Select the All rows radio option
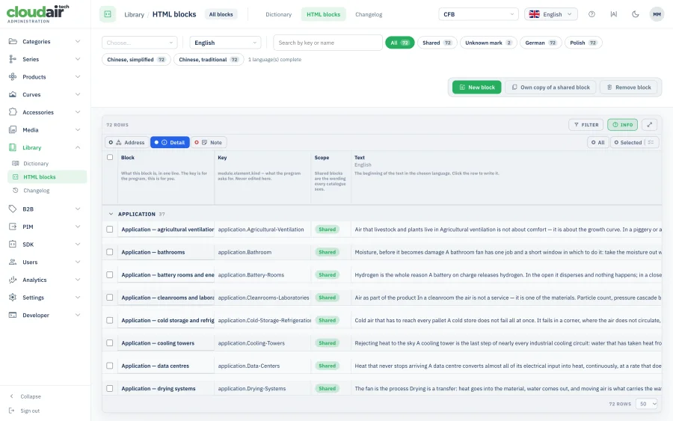The height and width of the screenshot is (421, 673). point(598,143)
